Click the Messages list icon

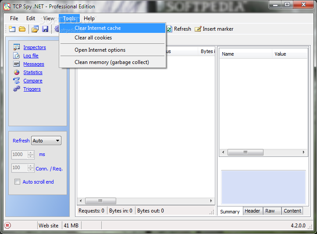17,64
